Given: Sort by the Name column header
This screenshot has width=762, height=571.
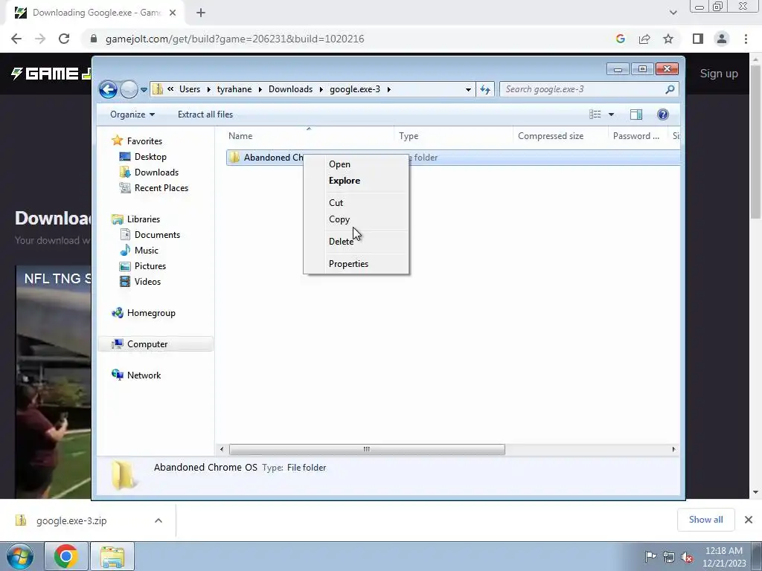Looking at the screenshot, I should point(309,137).
